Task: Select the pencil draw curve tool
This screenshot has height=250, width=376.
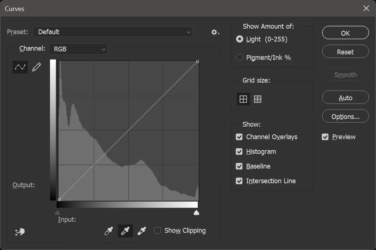Action: coord(36,67)
